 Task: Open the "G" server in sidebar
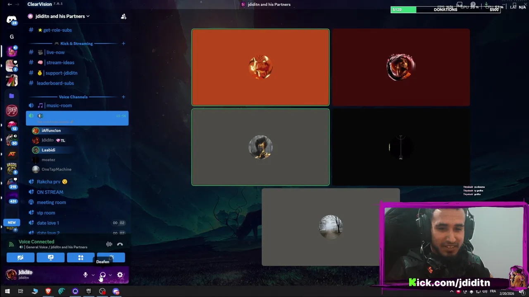(x=12, y=37)
